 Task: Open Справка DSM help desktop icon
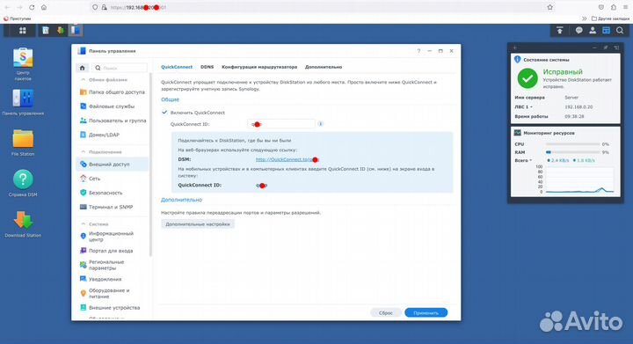23,183
